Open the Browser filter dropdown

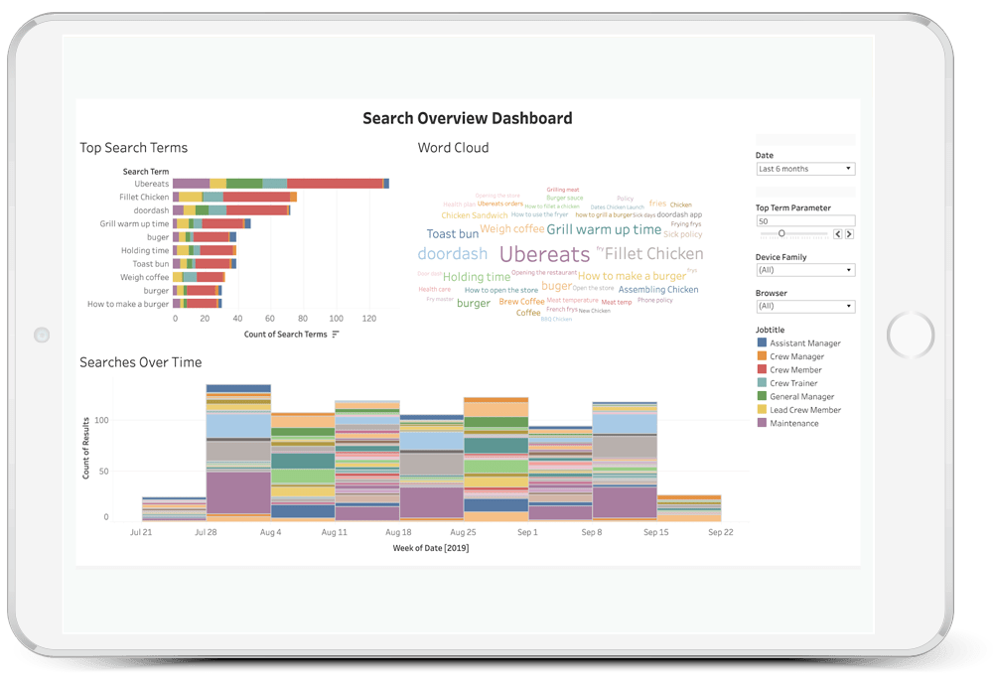coord(805,307)
